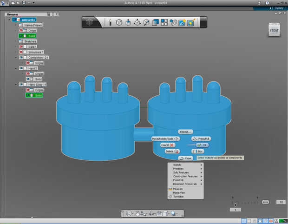
Task: Choose Measure from the context menu
Action: tap(185, 189)
